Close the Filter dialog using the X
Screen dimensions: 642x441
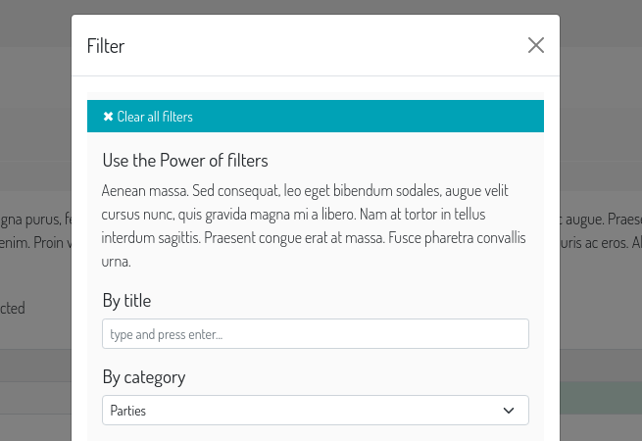tap(535, 45)
